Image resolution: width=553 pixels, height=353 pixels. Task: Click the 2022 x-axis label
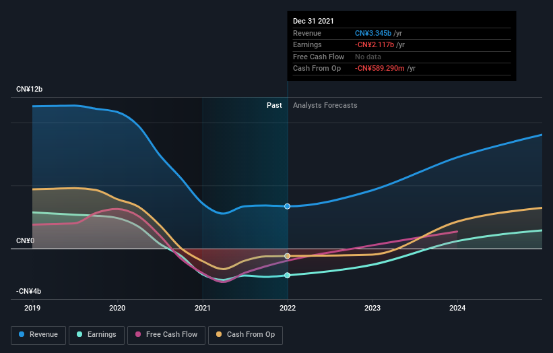[x=288, y=308]
